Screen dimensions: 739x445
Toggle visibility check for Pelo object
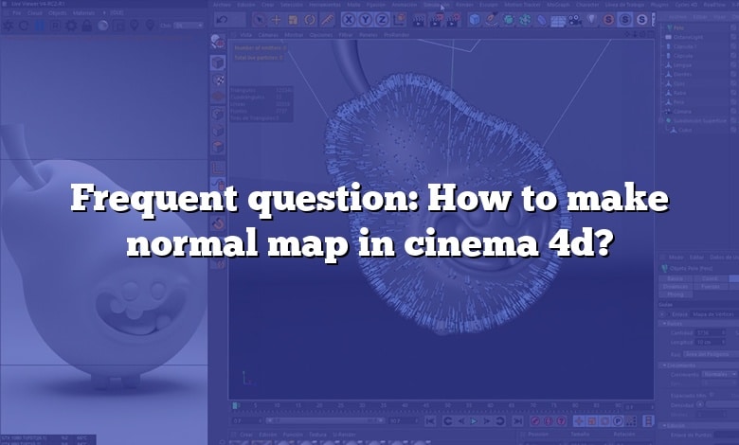coord(733,28)
